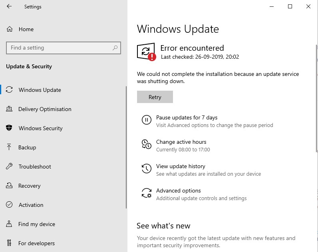Image resolution: width=318 pixels, height=252 pixels.
Task: Click the update error status icon
Action: [x=147, y=52]
